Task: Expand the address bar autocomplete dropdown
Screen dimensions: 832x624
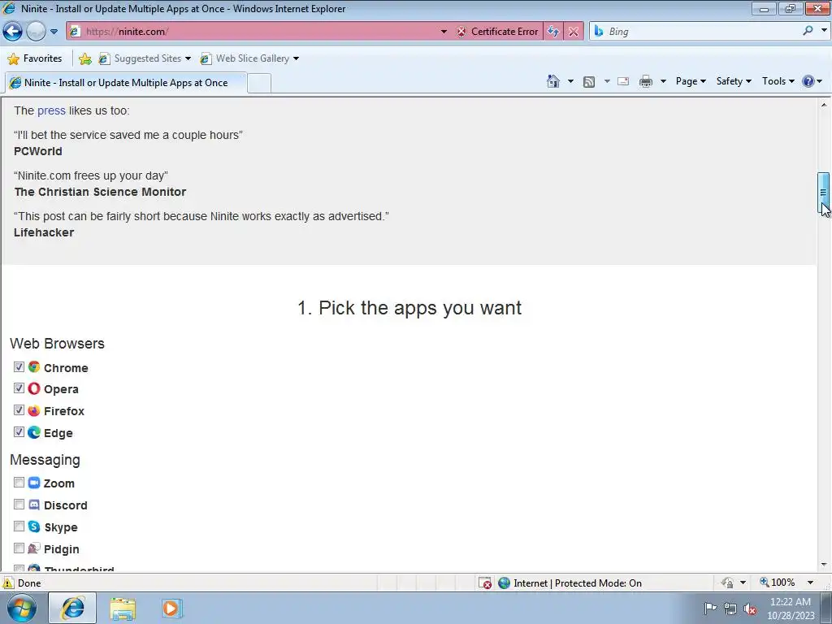Action: [x=444, y=32]
